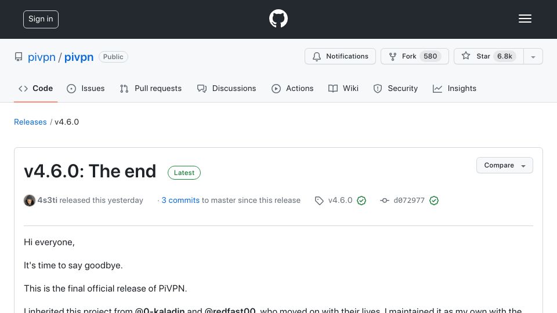Screen dimensions: 557x313
Task: Open the hamburger navigation menu
Action: click(x=525, y=19)
